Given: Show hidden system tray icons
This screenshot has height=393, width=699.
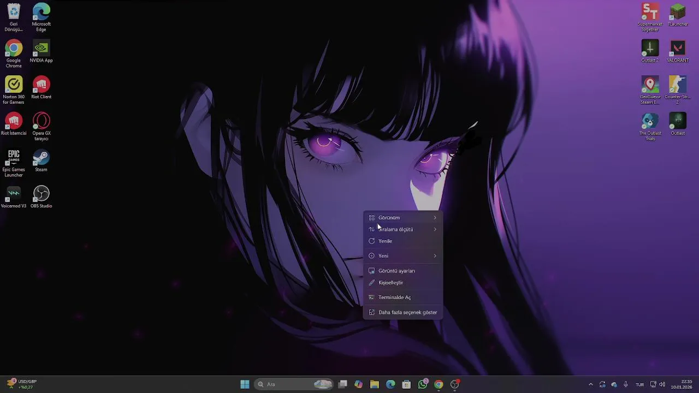Looking at the screenshot, I should pyautogui.click(x=590, y=384).
